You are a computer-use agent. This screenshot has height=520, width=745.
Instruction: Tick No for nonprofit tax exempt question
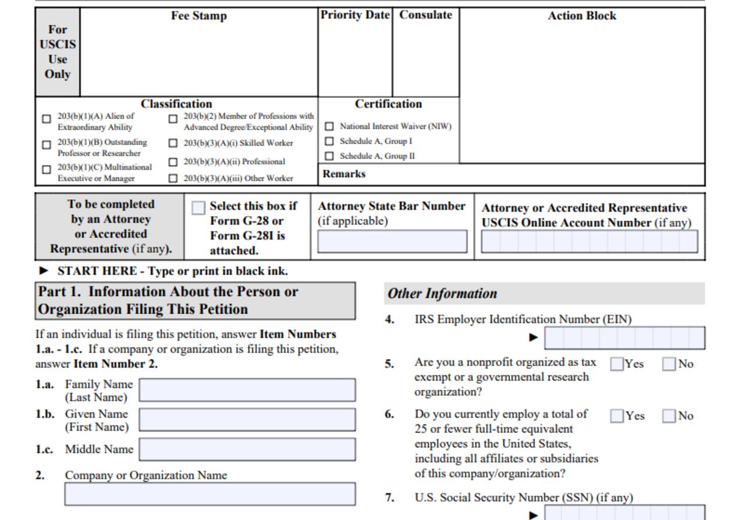point(669,364)
